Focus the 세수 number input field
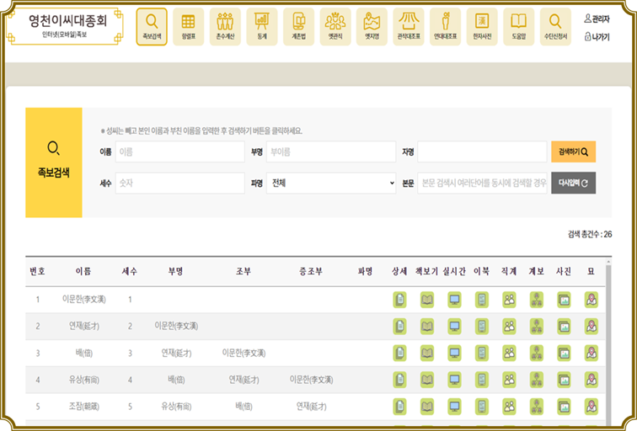The height and width of the screenshot is (431, 637). tap(180, 183)
